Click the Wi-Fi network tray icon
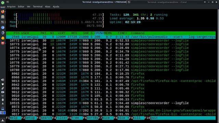This screenshot has width=219, height=123. click(x=3, y=84)
